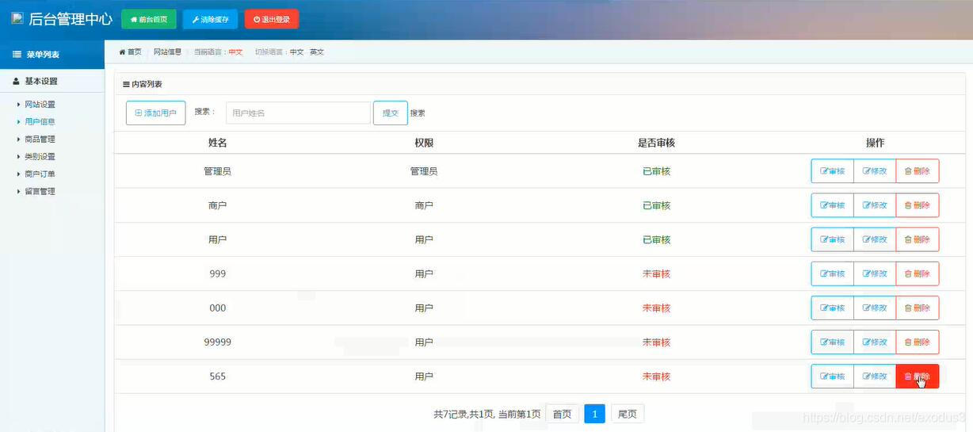Screen dimensions: 973x432
Task: Expand the 基本设置 sidebar section
Action: pos(52,81)
